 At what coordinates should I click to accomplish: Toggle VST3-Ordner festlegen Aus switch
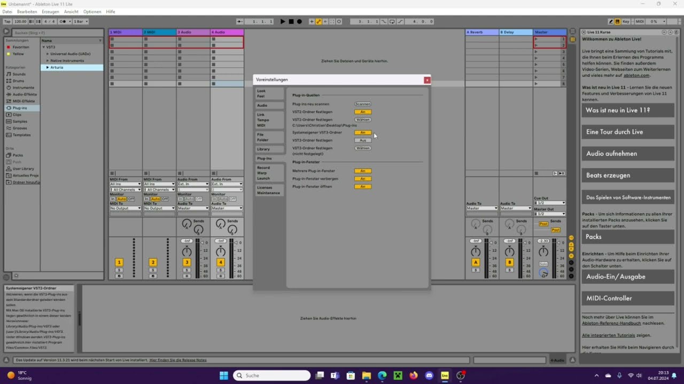362,140
